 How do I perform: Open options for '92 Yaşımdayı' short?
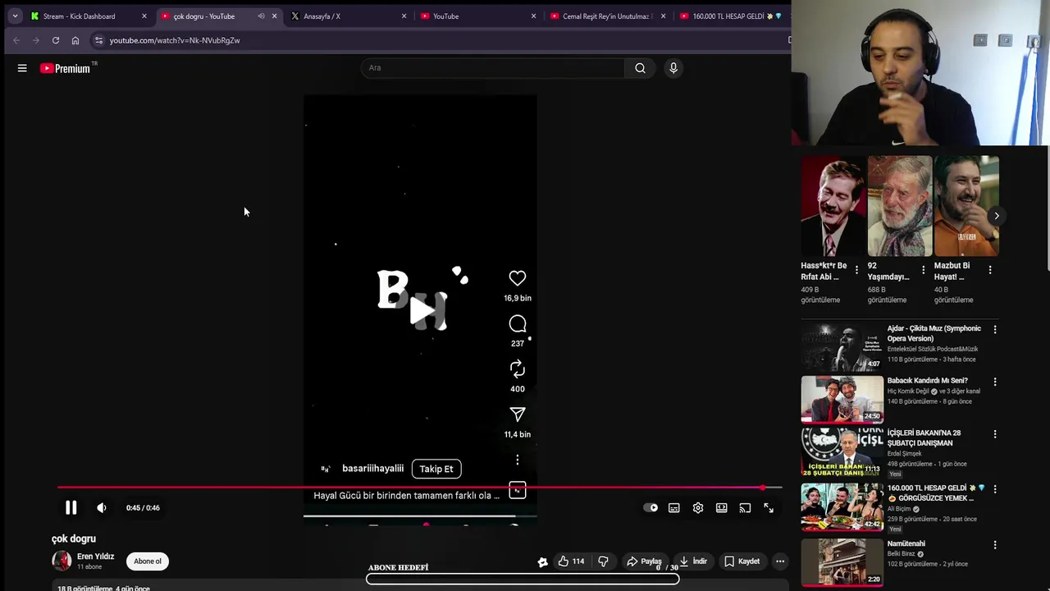click(924, 270)
